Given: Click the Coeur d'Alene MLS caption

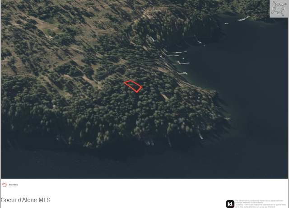Looking at the screenshot, I should 25,200.
